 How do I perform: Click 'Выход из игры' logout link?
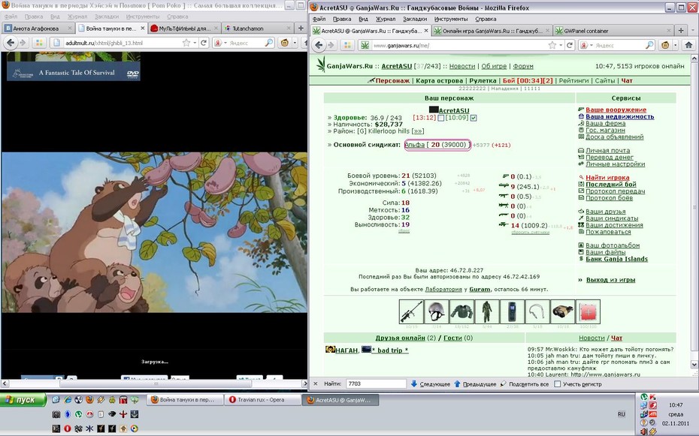(x=610, y=280)
